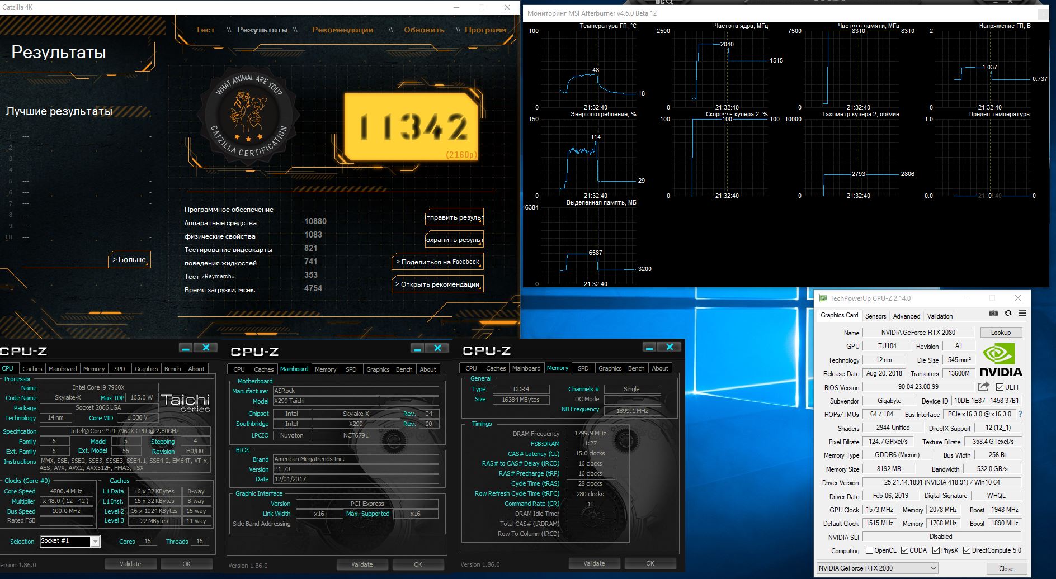Viewport: 1056px width, 579px height.
Task: Toggle the UEFI checkbox in GPU-Z
Action: point(1000,387)
